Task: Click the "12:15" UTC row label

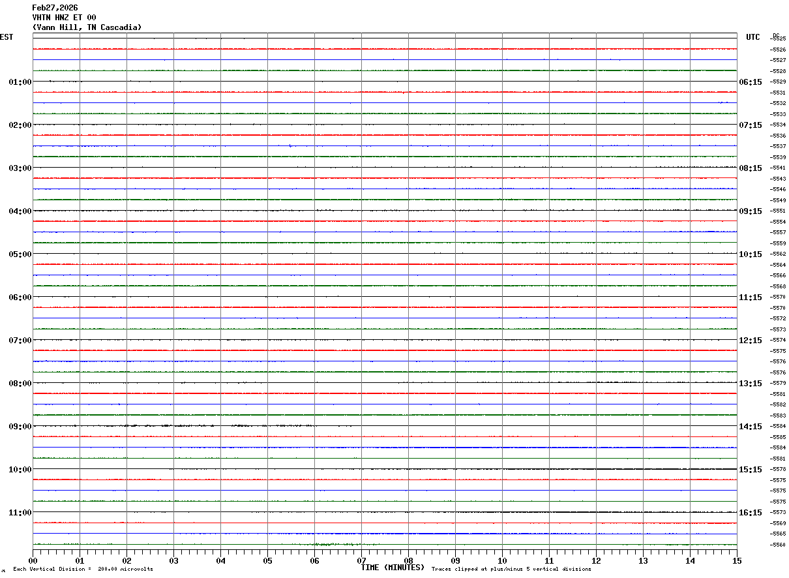Action: click(x=751, y=341)
